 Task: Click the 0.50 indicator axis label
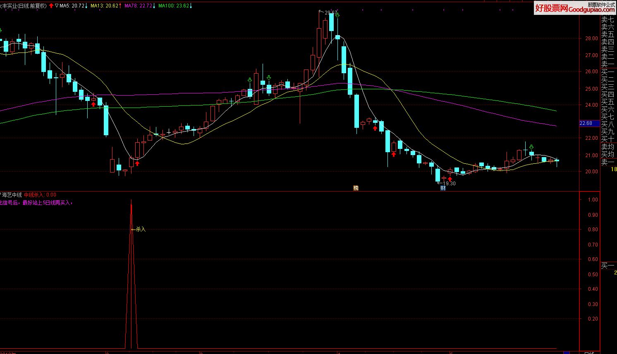coord(593,275)
